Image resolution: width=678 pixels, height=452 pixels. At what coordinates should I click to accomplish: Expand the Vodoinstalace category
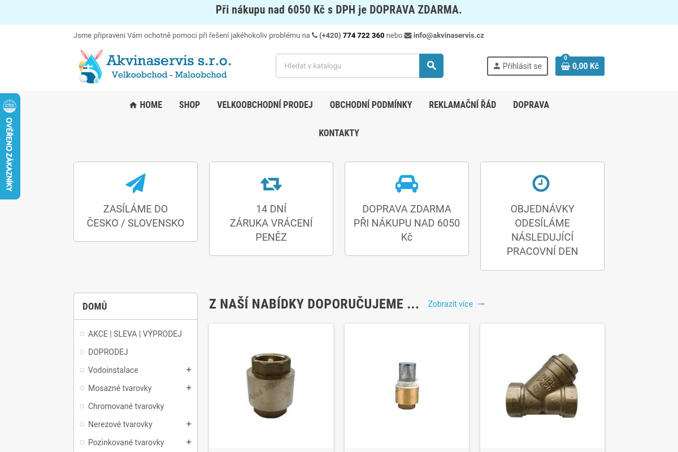coord(189,370)
